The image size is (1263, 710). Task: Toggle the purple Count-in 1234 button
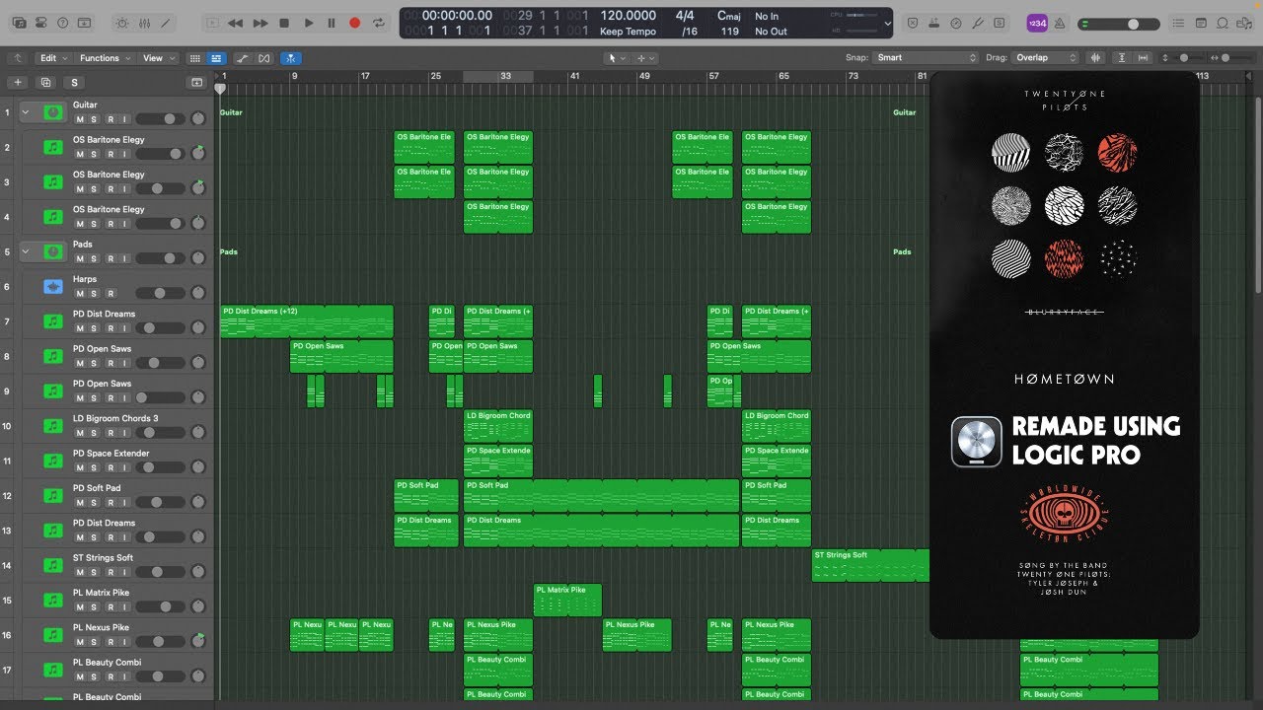tap(1037, 23)
